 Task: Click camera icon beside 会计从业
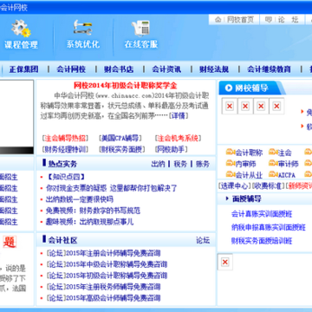click(x=231, y=174)
